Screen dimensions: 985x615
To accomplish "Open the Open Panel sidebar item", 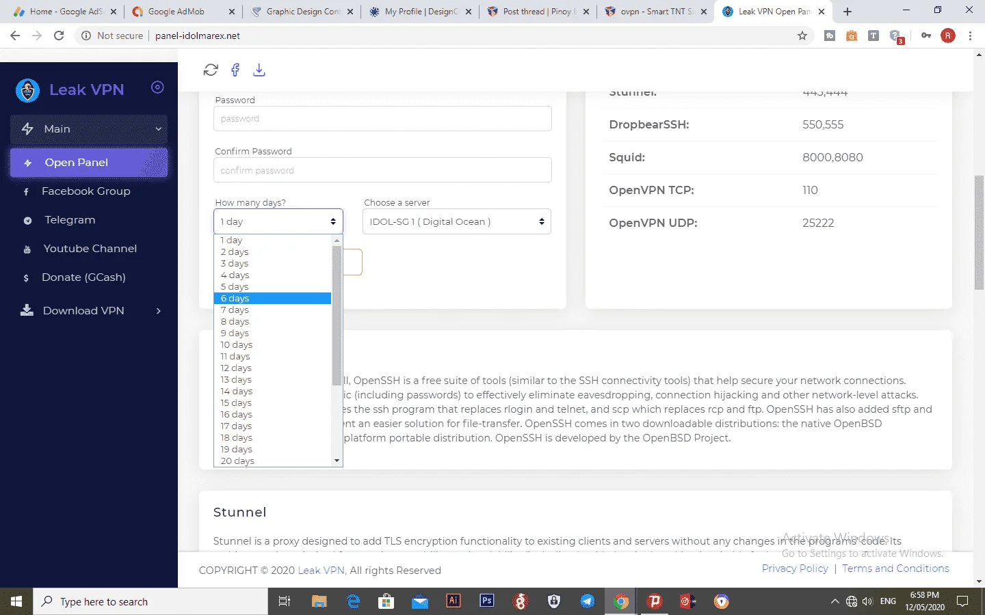I will click(89, 163).
